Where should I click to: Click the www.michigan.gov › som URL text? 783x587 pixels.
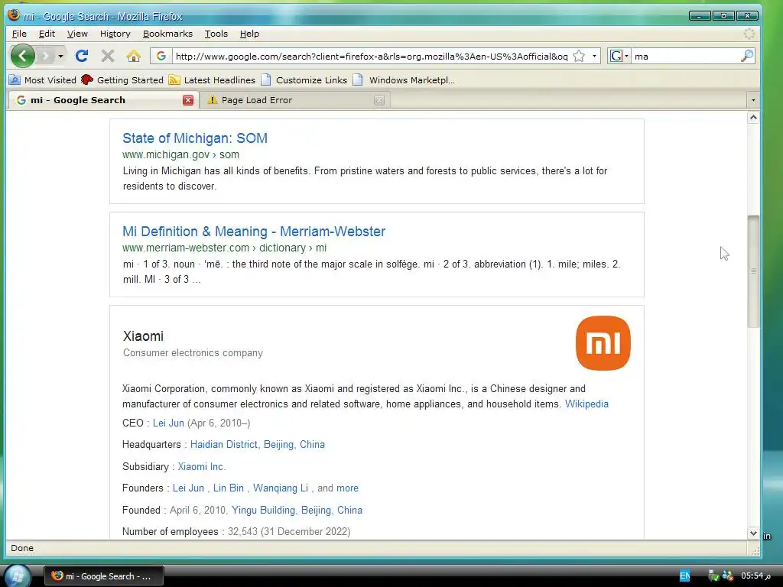pos(180,154)
